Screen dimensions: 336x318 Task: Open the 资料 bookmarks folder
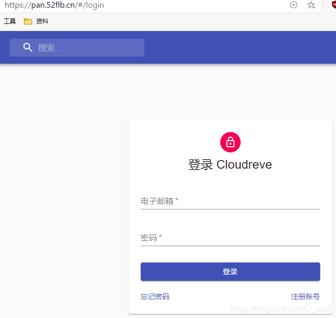(36, 21)
